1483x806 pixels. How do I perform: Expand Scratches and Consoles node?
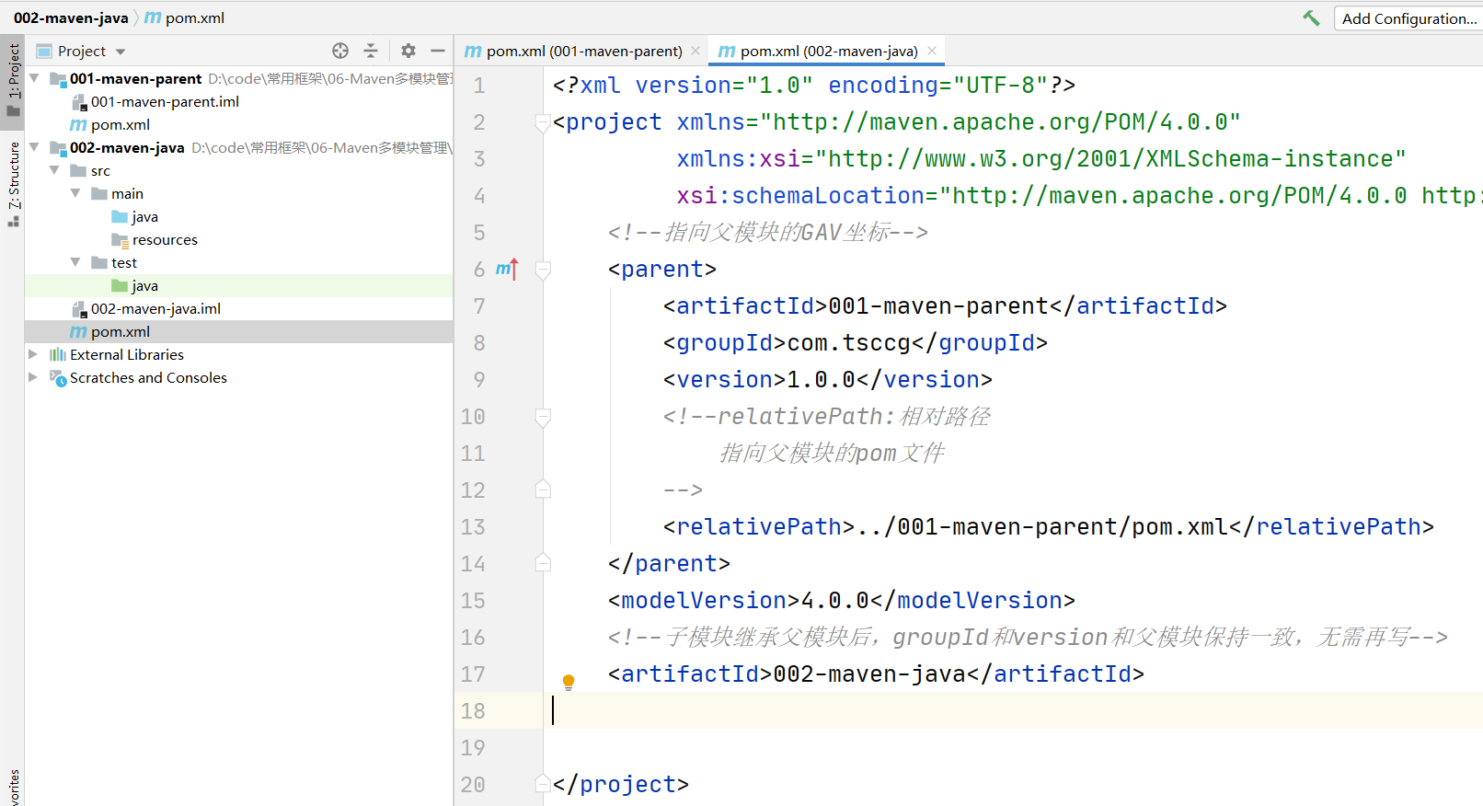pos(34,377)
